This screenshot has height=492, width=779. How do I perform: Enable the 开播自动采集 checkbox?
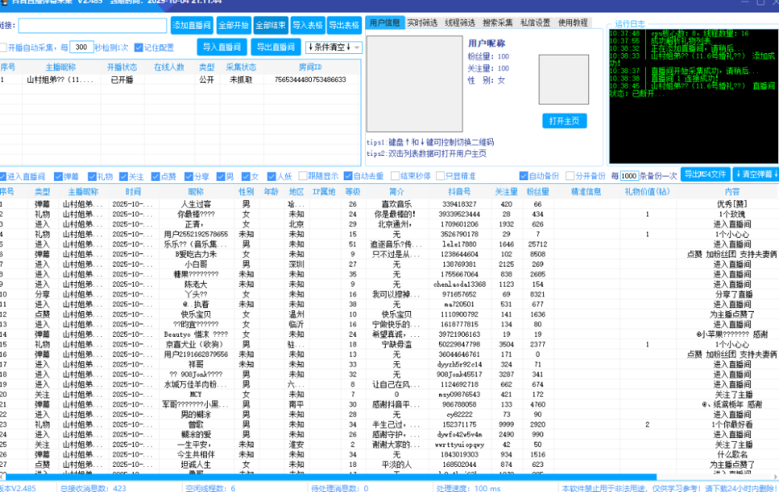[x=5, y=46]
